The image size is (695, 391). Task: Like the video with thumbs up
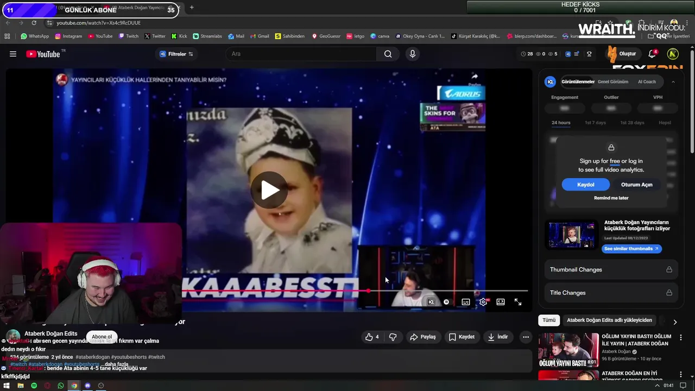coord(372,337)
